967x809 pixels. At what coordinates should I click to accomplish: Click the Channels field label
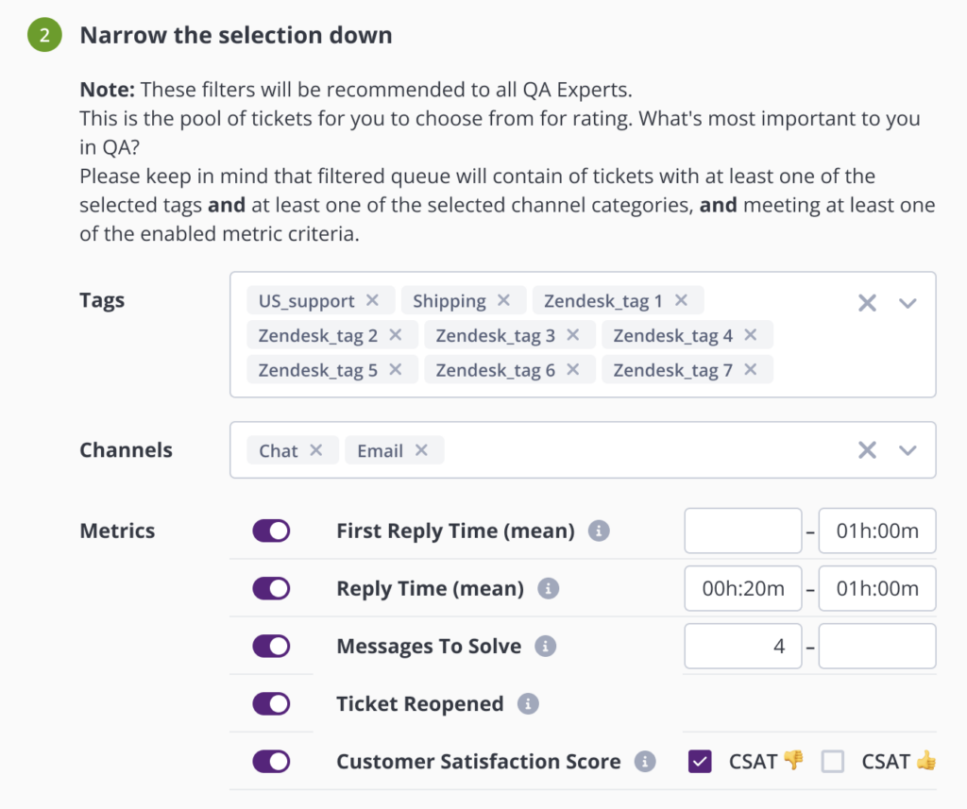tap(126, 450)
